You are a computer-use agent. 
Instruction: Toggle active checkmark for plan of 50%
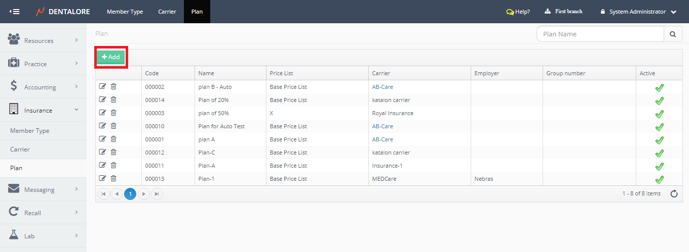tap(659, 114)
